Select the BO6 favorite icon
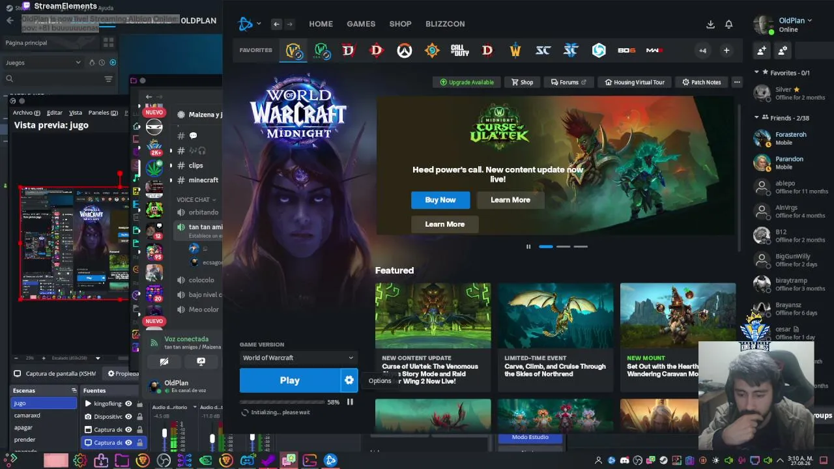 [x=627, y=50]
